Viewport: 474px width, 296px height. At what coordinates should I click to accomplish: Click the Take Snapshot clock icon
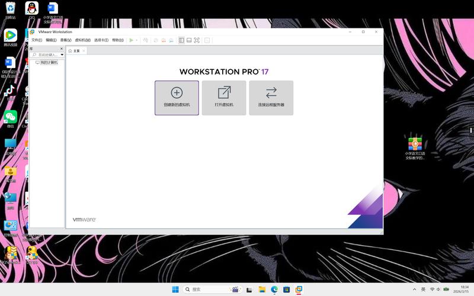156,40
